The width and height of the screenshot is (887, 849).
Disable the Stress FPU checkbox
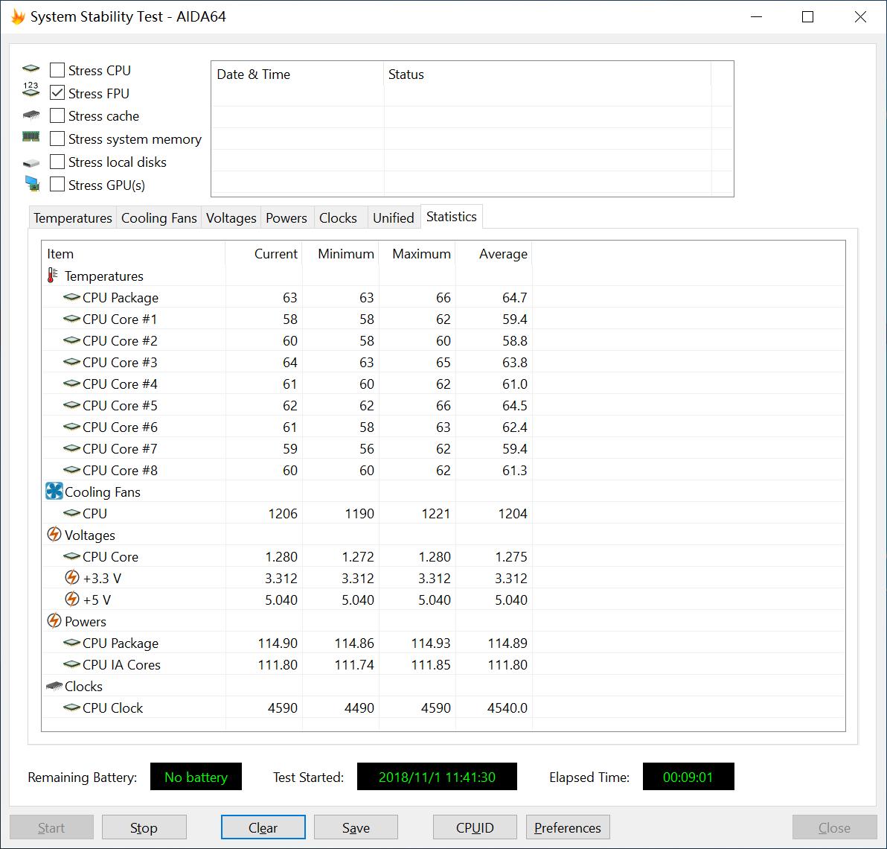[57, 92]
